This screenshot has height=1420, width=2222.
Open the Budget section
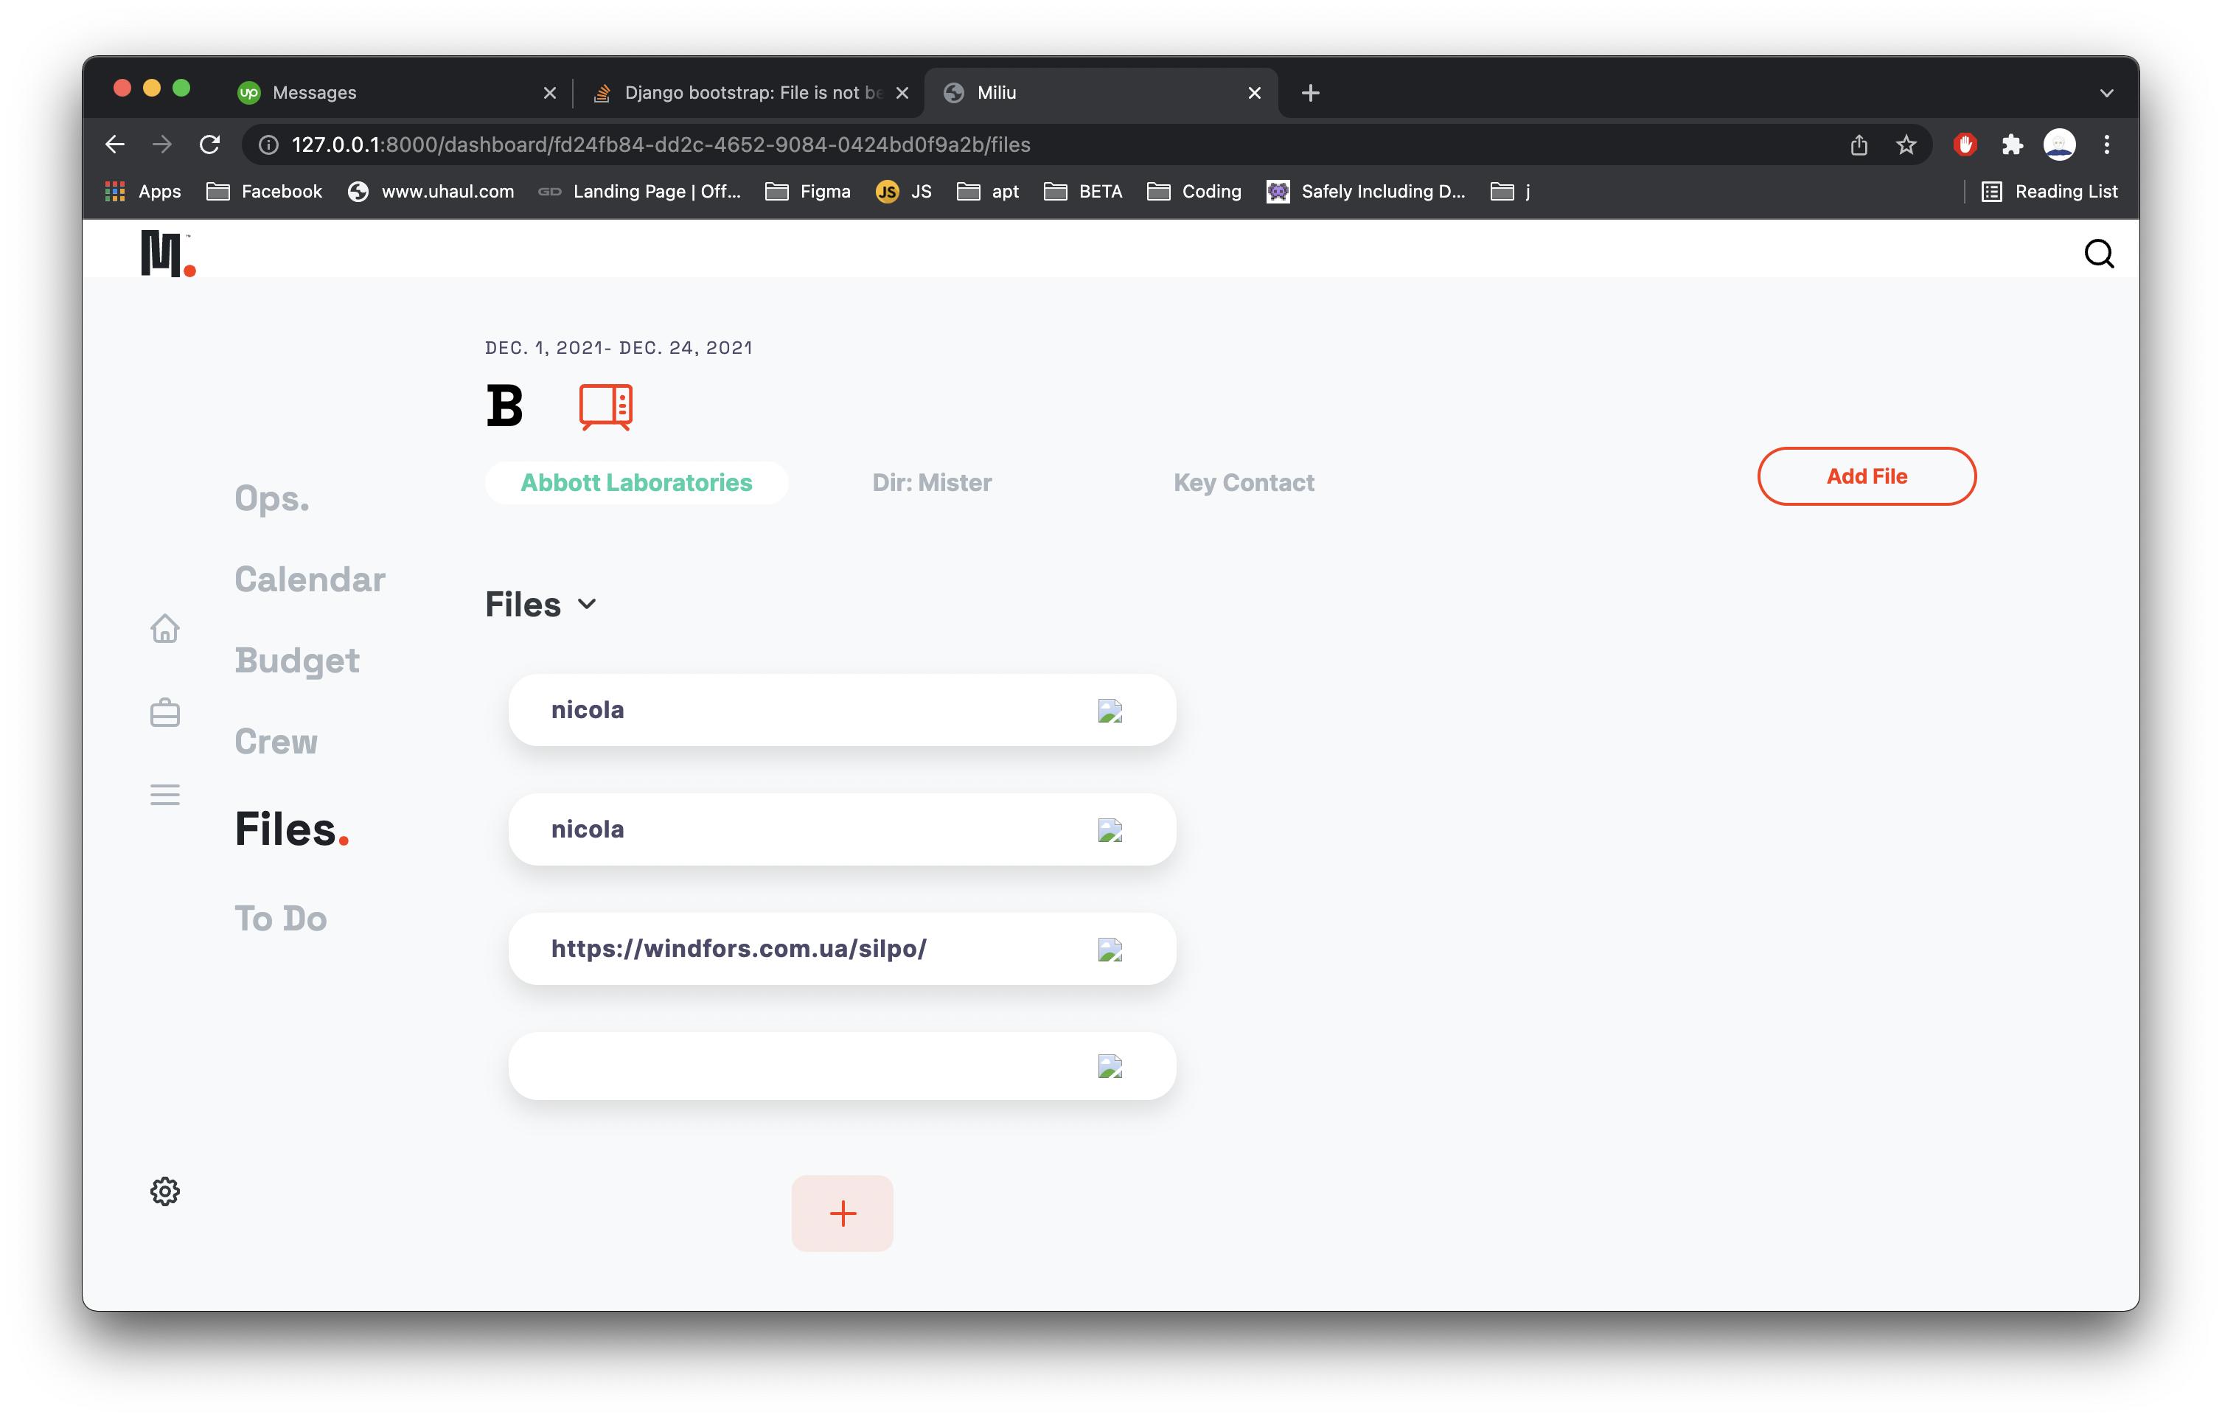tap(297, 661)
